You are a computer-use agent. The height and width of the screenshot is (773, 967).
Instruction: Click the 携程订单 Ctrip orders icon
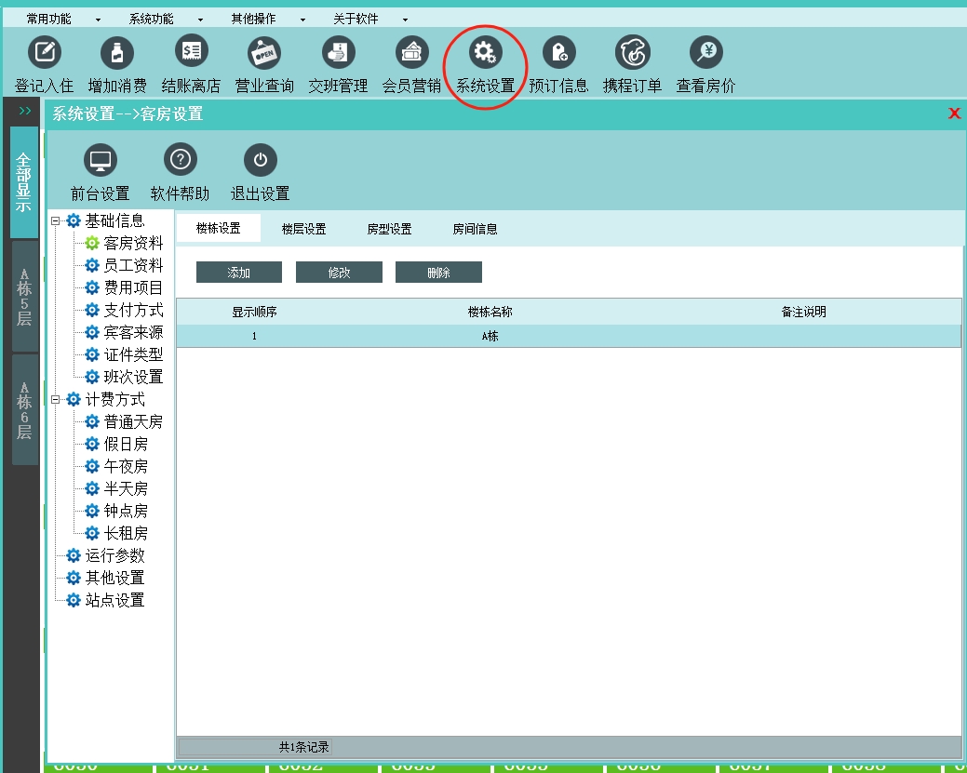(632, 52)
